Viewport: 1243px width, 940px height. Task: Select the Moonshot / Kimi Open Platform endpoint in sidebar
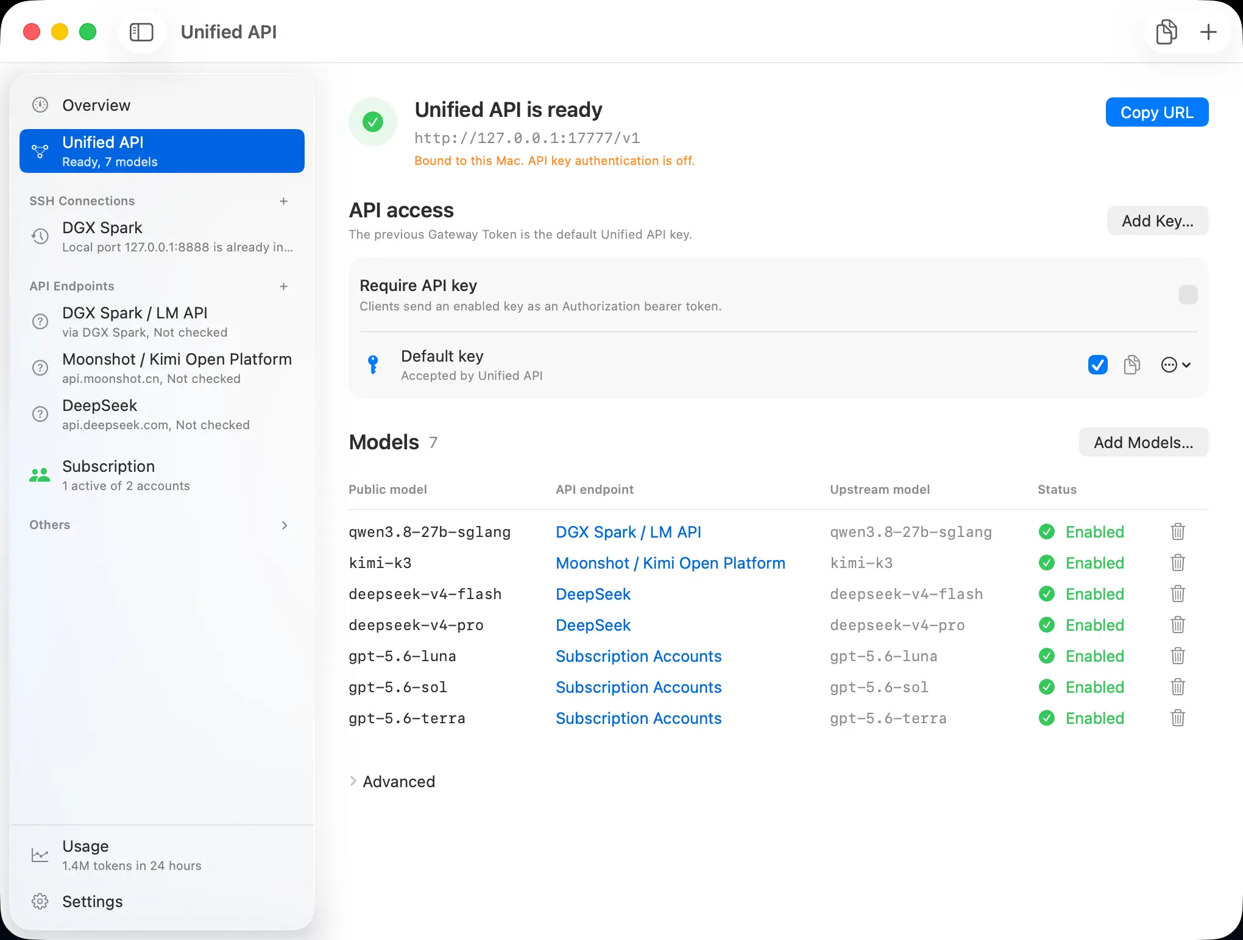[x=162, y=368]
